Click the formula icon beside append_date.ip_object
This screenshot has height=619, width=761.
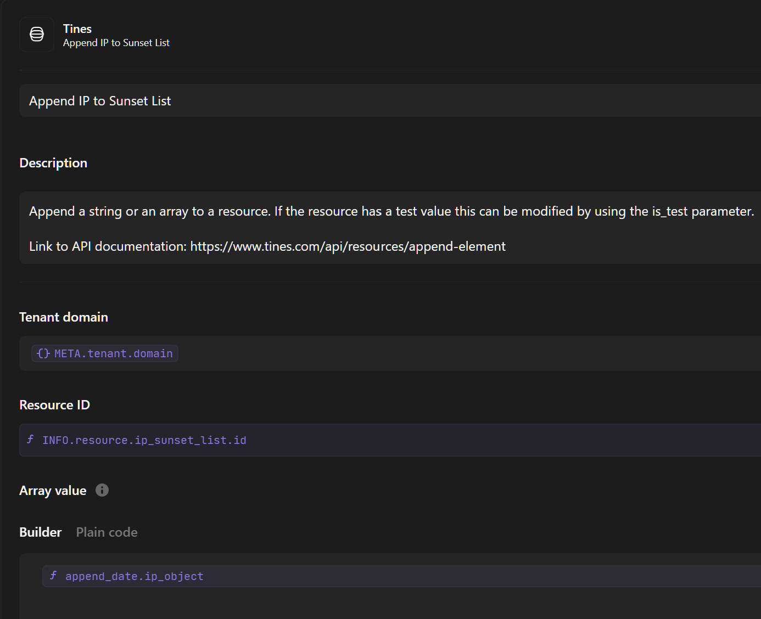tap(53, 576)
